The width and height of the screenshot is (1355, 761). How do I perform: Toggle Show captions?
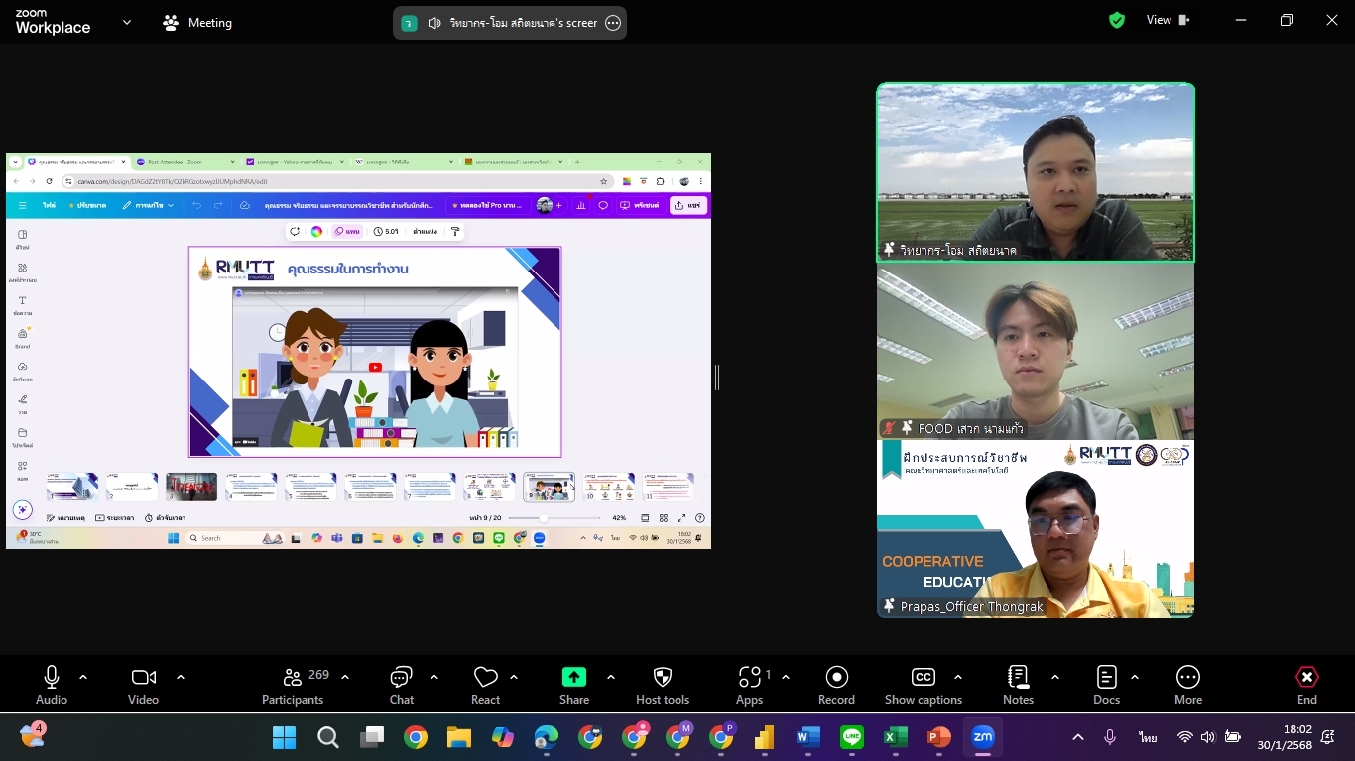click(x=923, y=685)
